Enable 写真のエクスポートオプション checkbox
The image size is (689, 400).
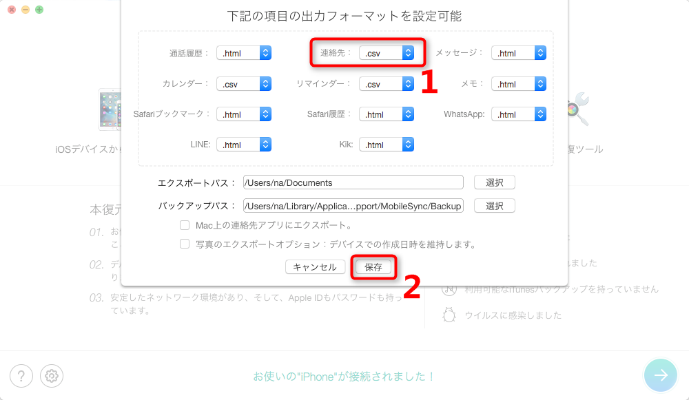pyautogui.click(x=185, y=244)
